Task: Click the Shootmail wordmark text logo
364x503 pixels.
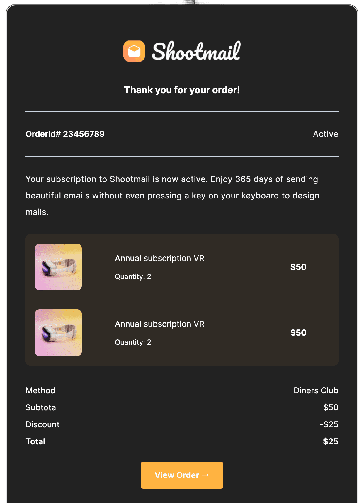Action: 196,51
